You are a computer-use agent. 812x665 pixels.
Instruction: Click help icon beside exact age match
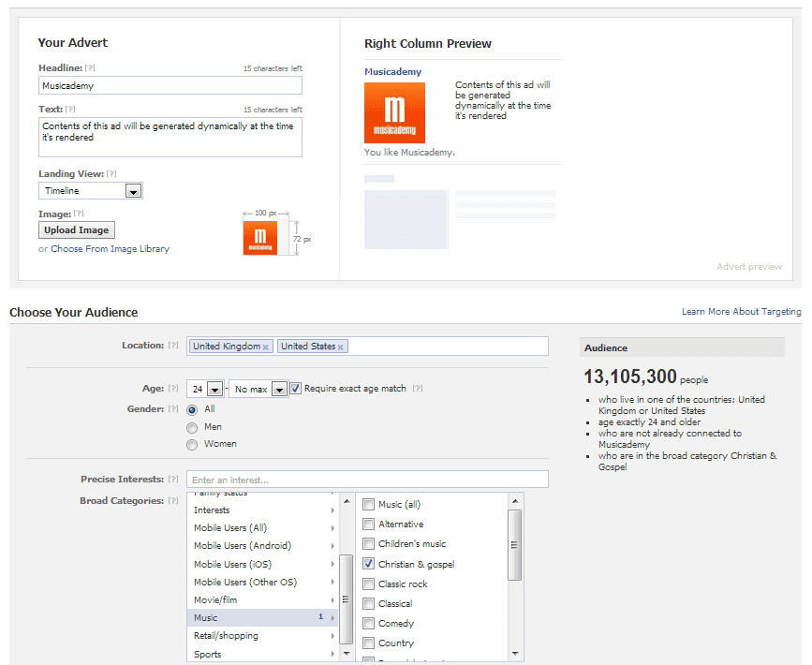tap(417, 389)
